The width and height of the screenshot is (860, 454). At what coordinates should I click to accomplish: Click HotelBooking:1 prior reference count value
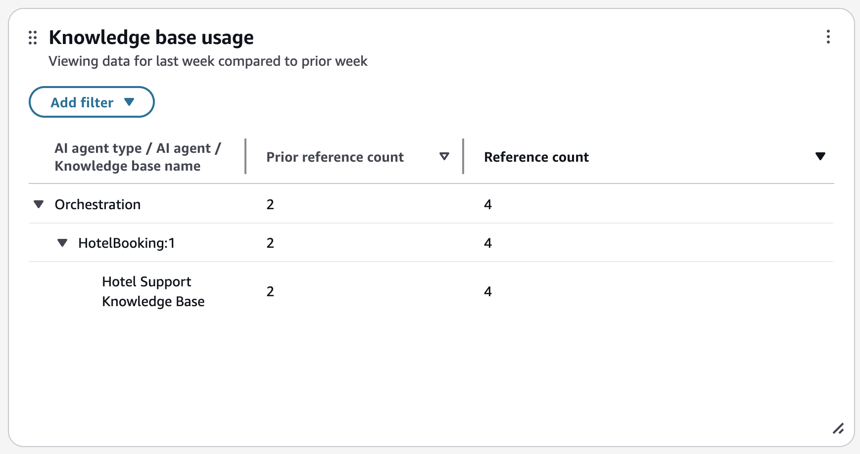tap(270, 243)
